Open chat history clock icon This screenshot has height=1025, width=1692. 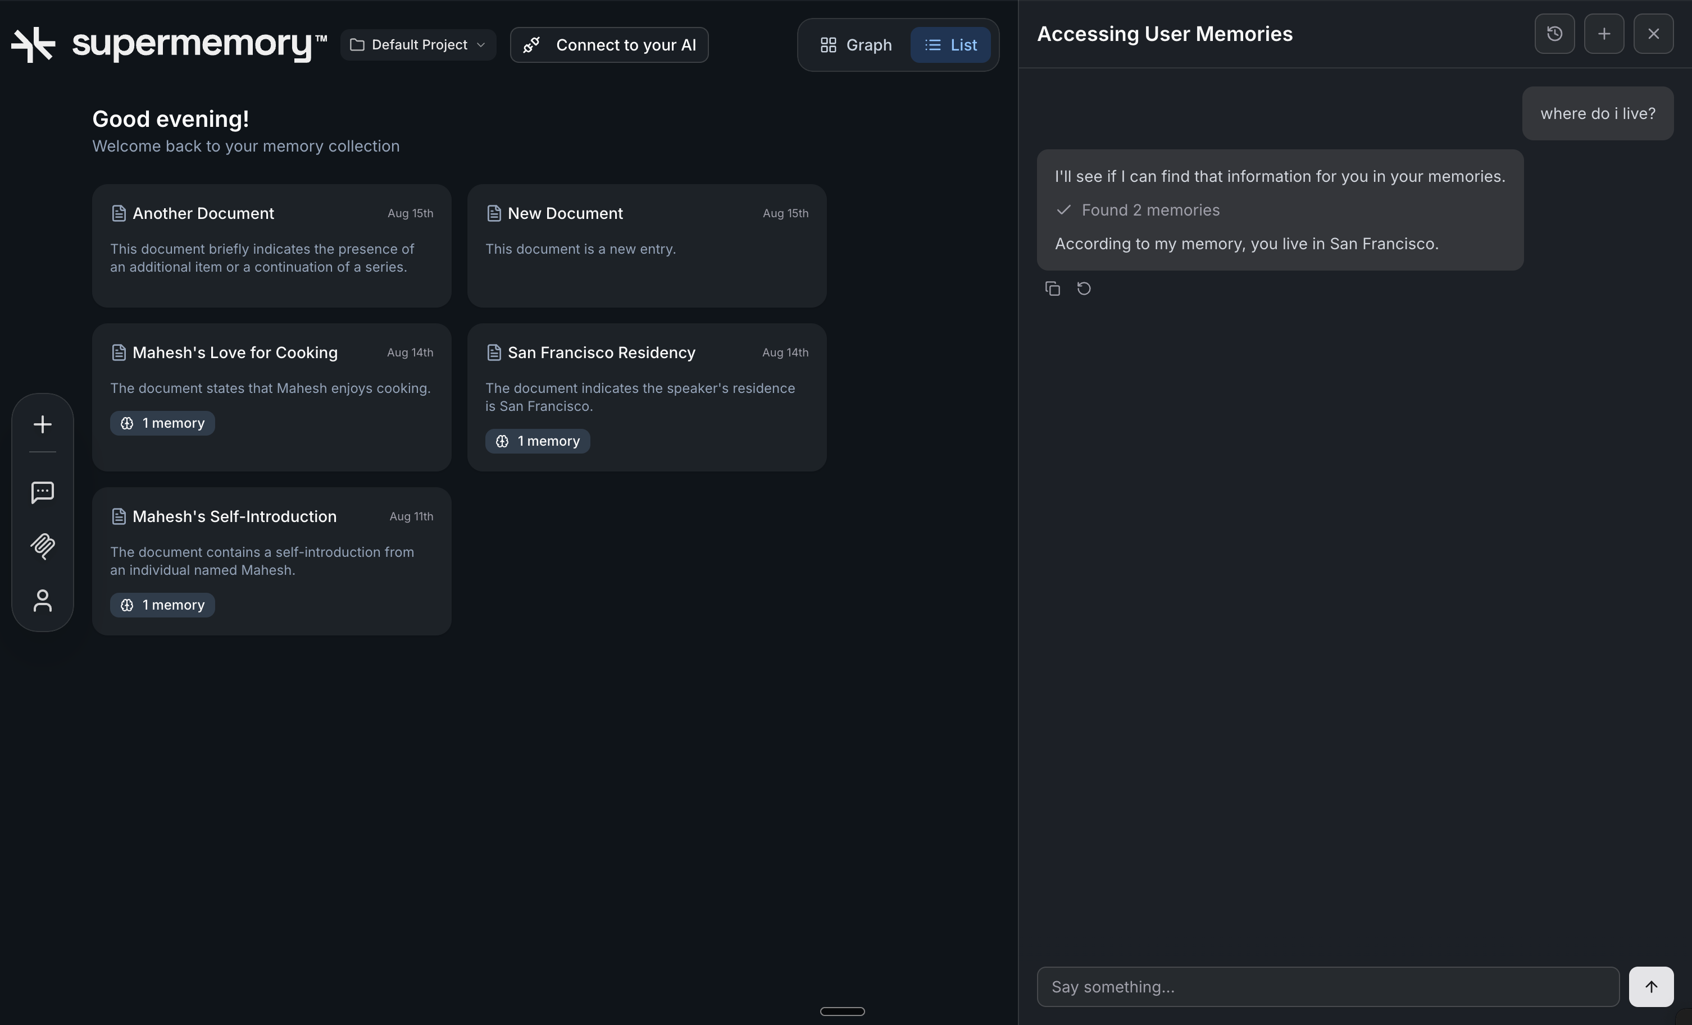coord(1554,34)
